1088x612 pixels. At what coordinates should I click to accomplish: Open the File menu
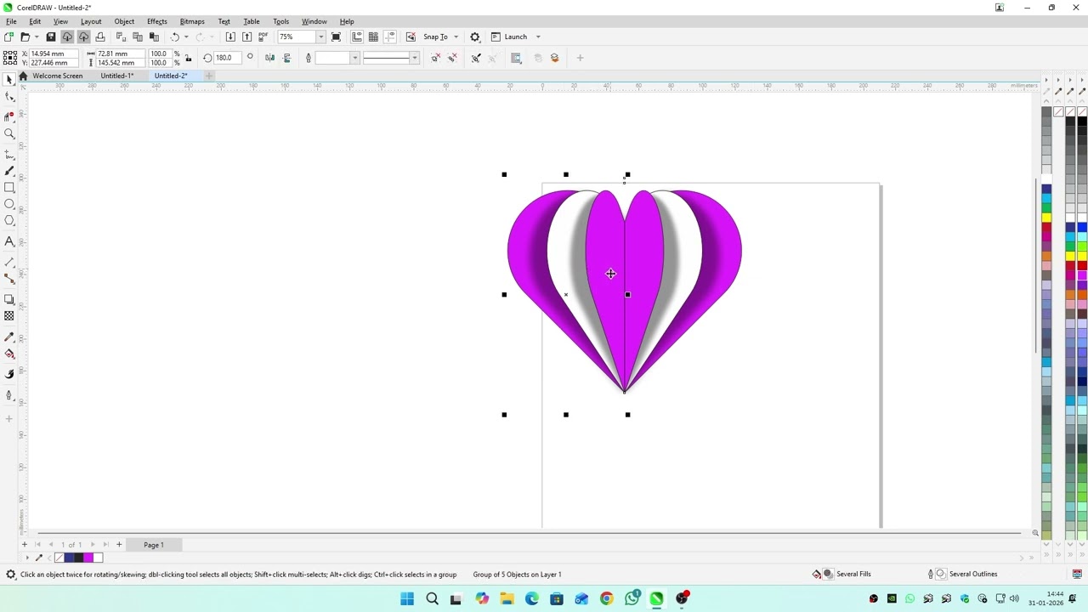11,21
